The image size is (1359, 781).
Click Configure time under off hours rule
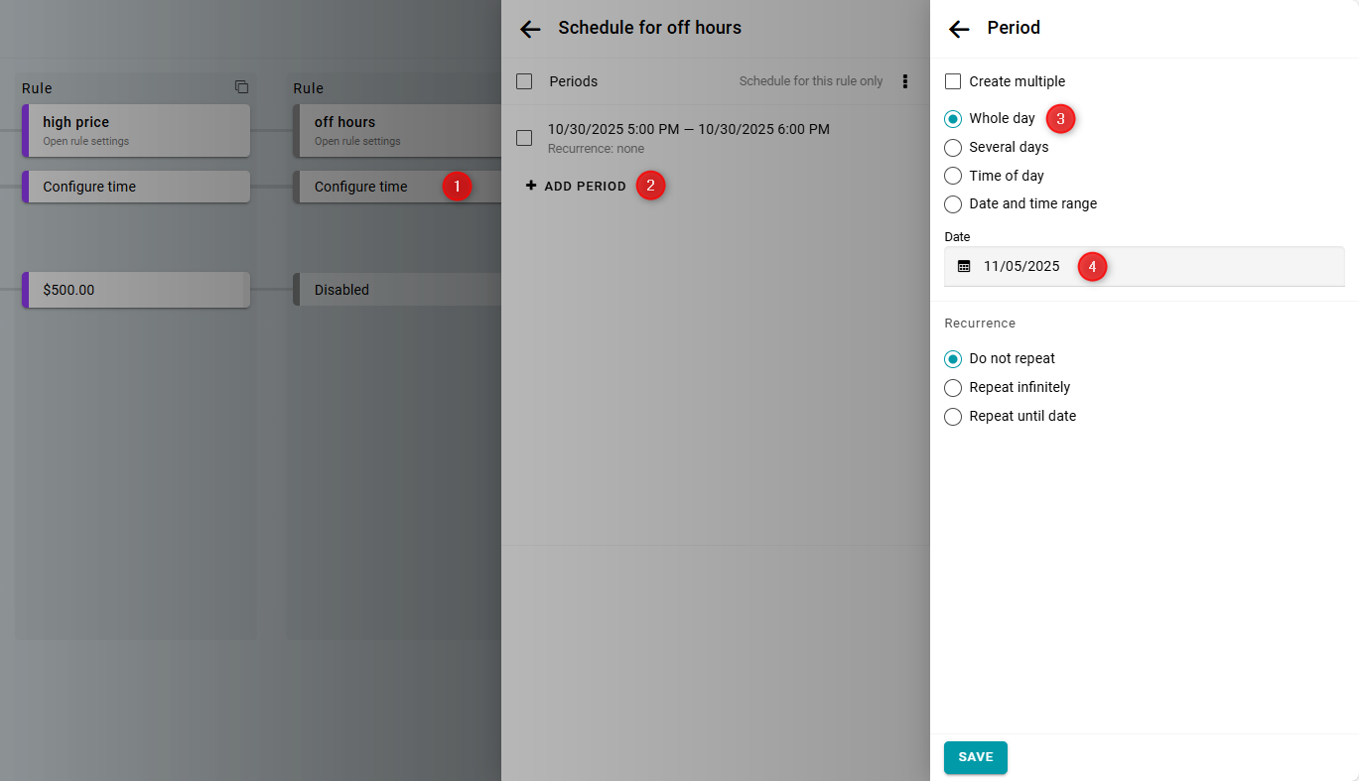(x=361, y=187)
